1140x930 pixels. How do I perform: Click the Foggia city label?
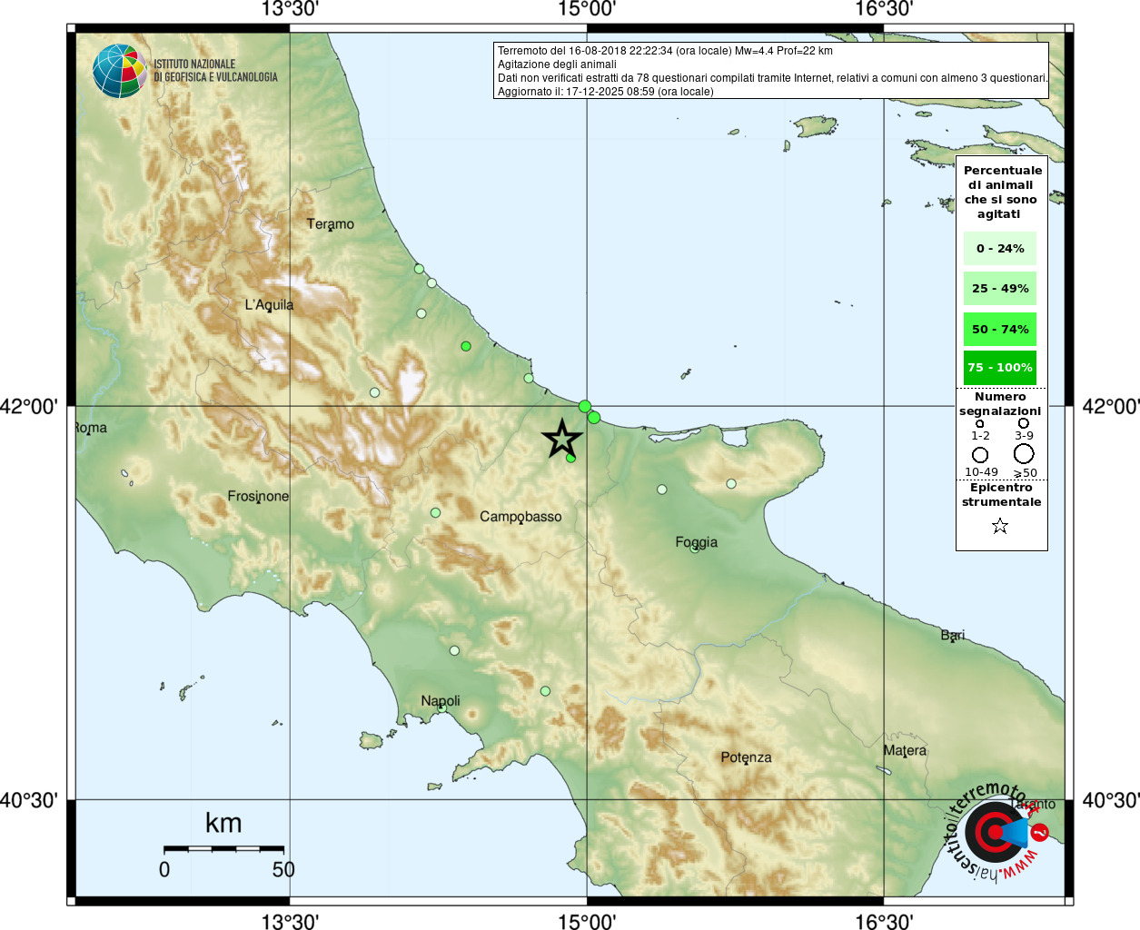[697, 541]
